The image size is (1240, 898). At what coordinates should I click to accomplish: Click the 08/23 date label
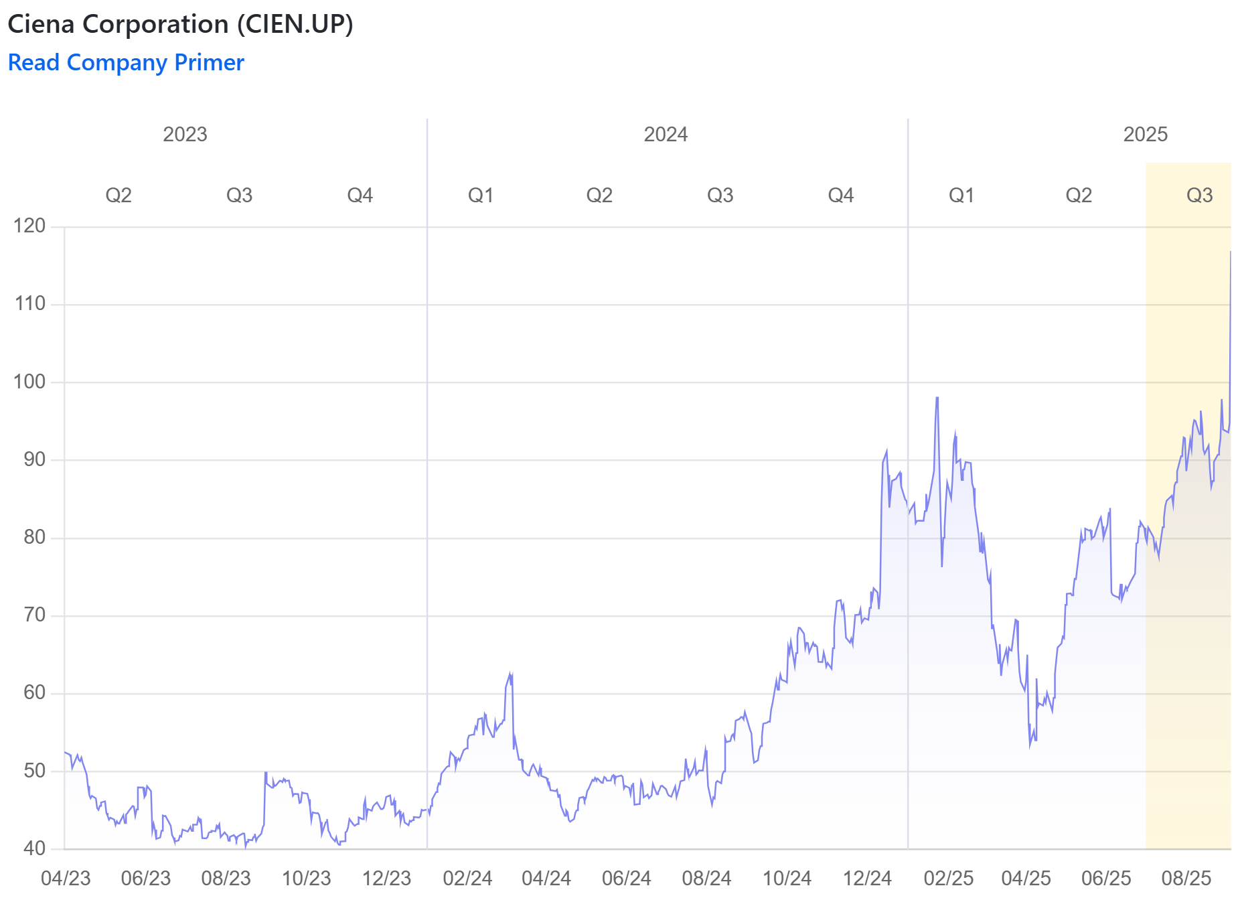(226, 878)
